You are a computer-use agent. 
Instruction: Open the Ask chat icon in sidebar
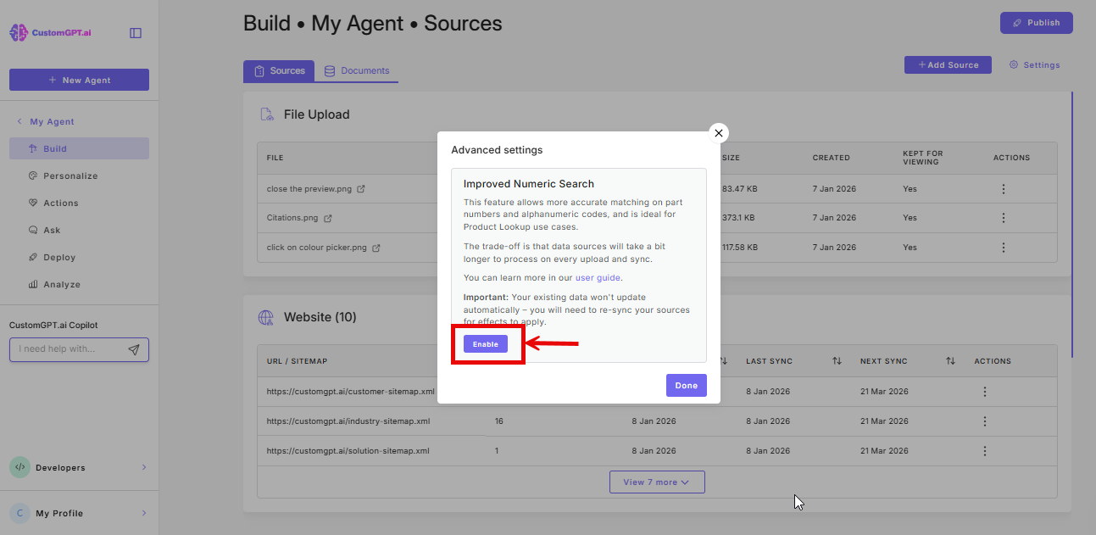coord(31,230)
